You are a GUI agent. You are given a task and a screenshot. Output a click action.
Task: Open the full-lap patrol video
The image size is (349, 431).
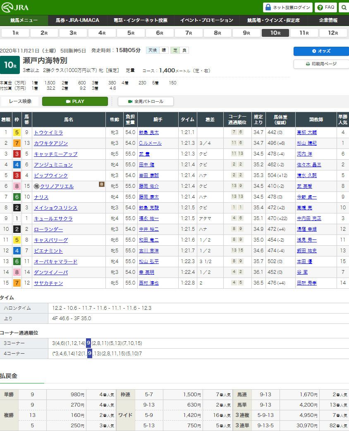(x=146, y=101)
